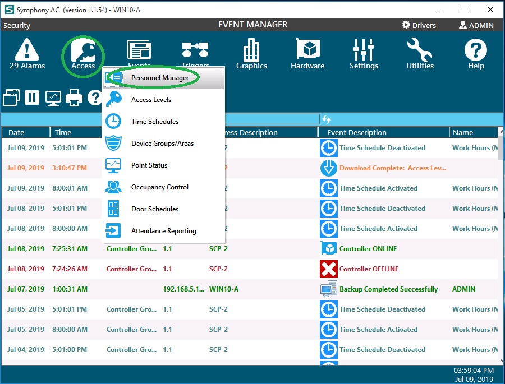
Task: Click the 3:10:47 PM time cell
Action: pyautogui.click(x=70, y=168)
